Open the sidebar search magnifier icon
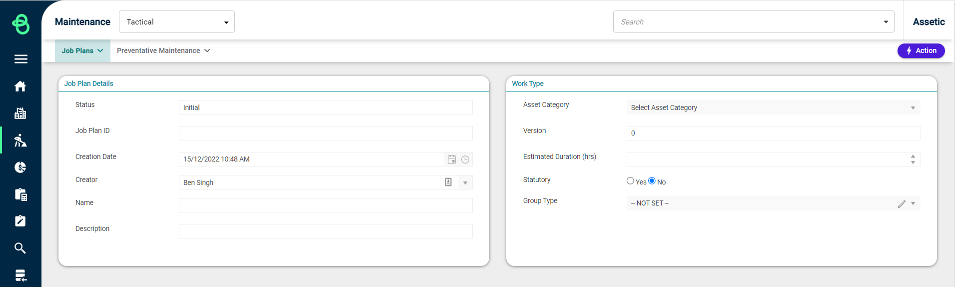955x287 pixels. pyautogui.click(x=20, y=248)
